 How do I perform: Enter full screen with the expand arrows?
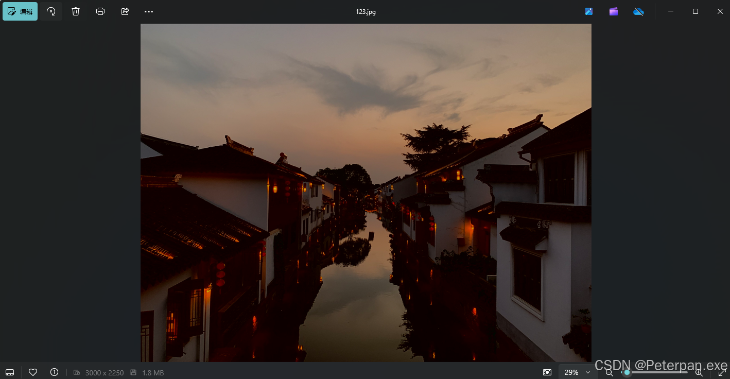click(x=722, y=372)
